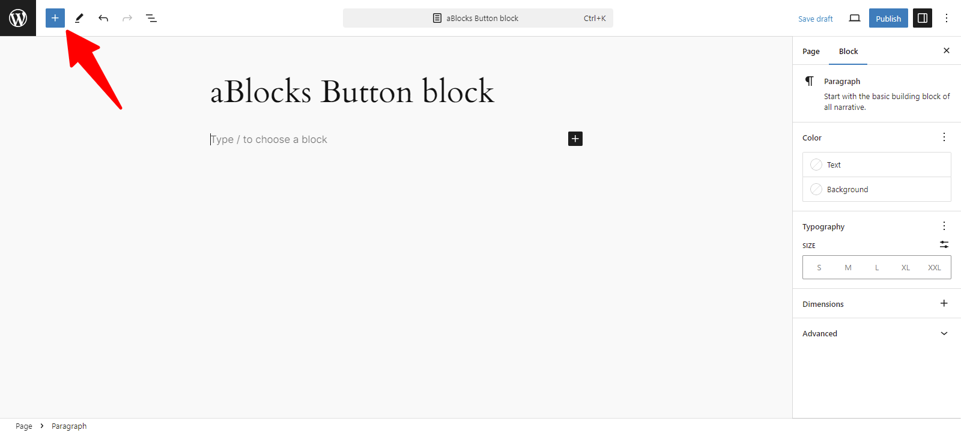Preview page using the laptop icon
The height and width of the screenshot is (433, 961).
[x=855, y=18]
